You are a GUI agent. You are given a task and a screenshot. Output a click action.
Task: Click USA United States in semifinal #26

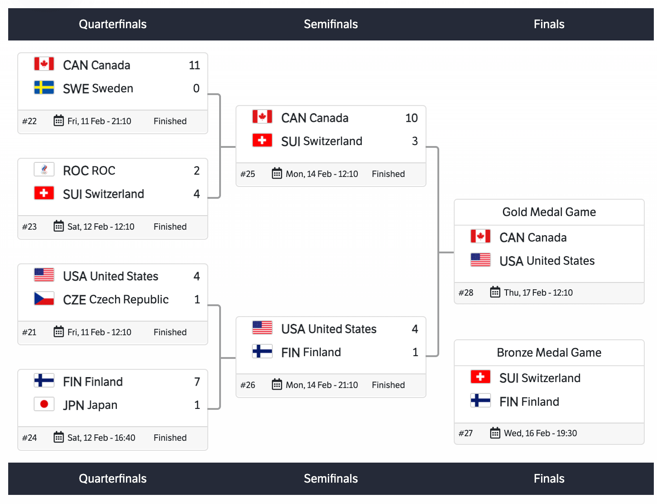pos(329,329)
